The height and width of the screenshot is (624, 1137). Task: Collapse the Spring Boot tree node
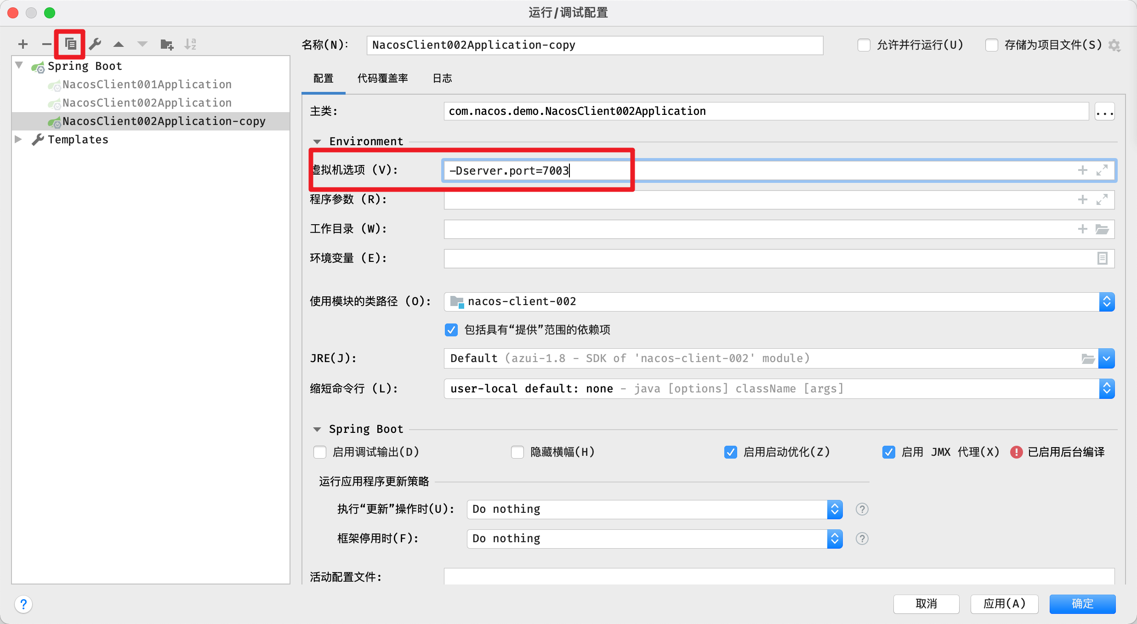coord(19,65)
